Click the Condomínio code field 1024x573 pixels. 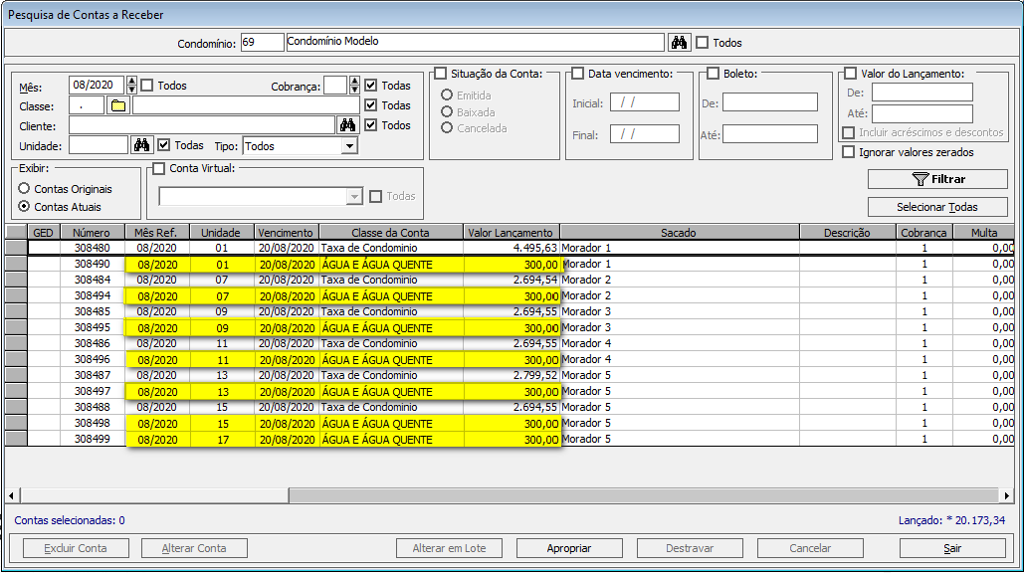click(x=262, y=43)
